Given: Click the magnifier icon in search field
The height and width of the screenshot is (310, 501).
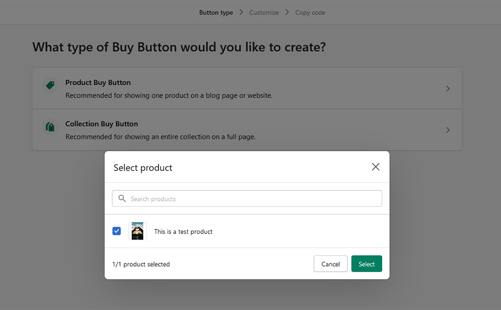Looking at the screenshot, I should (x=122, y=198).
